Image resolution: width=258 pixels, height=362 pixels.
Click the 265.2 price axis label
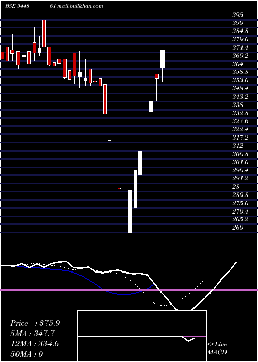[240, 219]
